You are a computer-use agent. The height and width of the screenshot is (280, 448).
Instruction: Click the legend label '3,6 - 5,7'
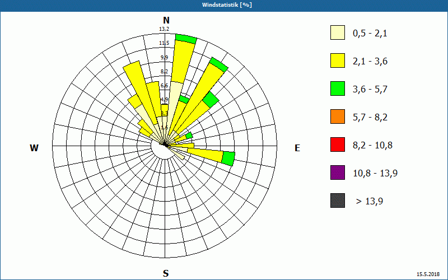(x=370, y=90)
